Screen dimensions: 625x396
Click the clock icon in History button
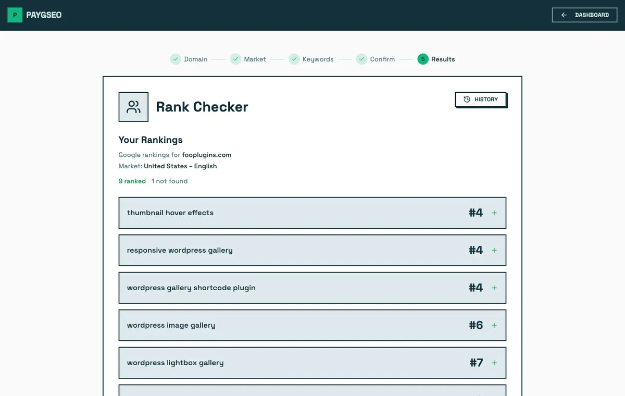pos(467,100)
